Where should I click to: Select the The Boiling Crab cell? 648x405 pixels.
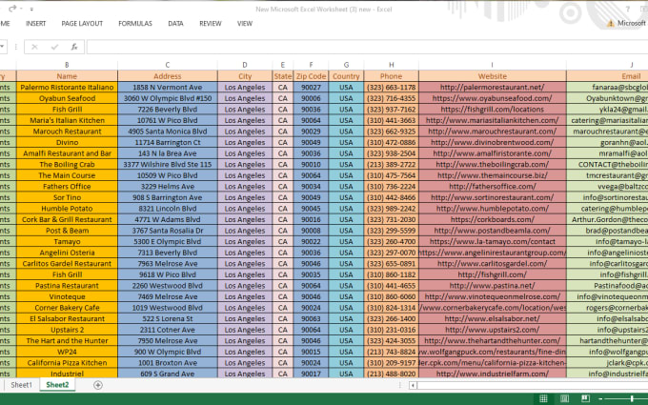coord(67,165)
